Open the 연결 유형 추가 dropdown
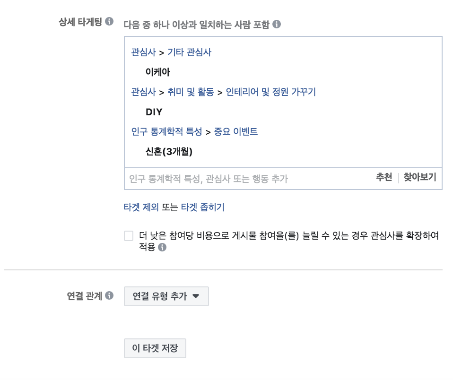The height and width of the screenshot is (380, 453). (x=166, y=295)
